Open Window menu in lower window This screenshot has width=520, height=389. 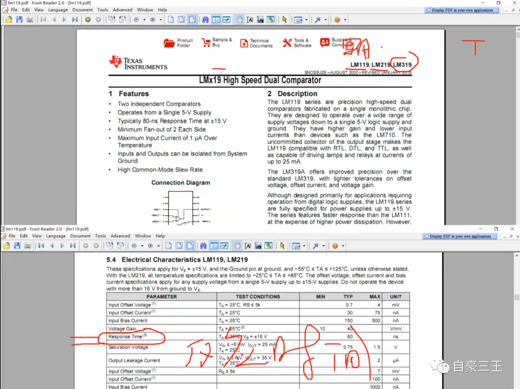tap(143, 236)
